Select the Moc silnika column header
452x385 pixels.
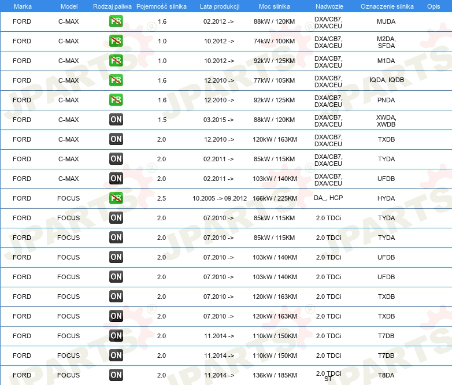tap(274, 6)
